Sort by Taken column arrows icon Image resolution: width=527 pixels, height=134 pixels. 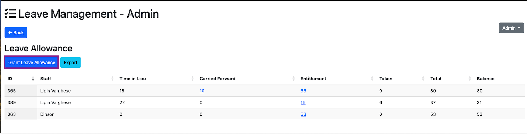point(423,79)
